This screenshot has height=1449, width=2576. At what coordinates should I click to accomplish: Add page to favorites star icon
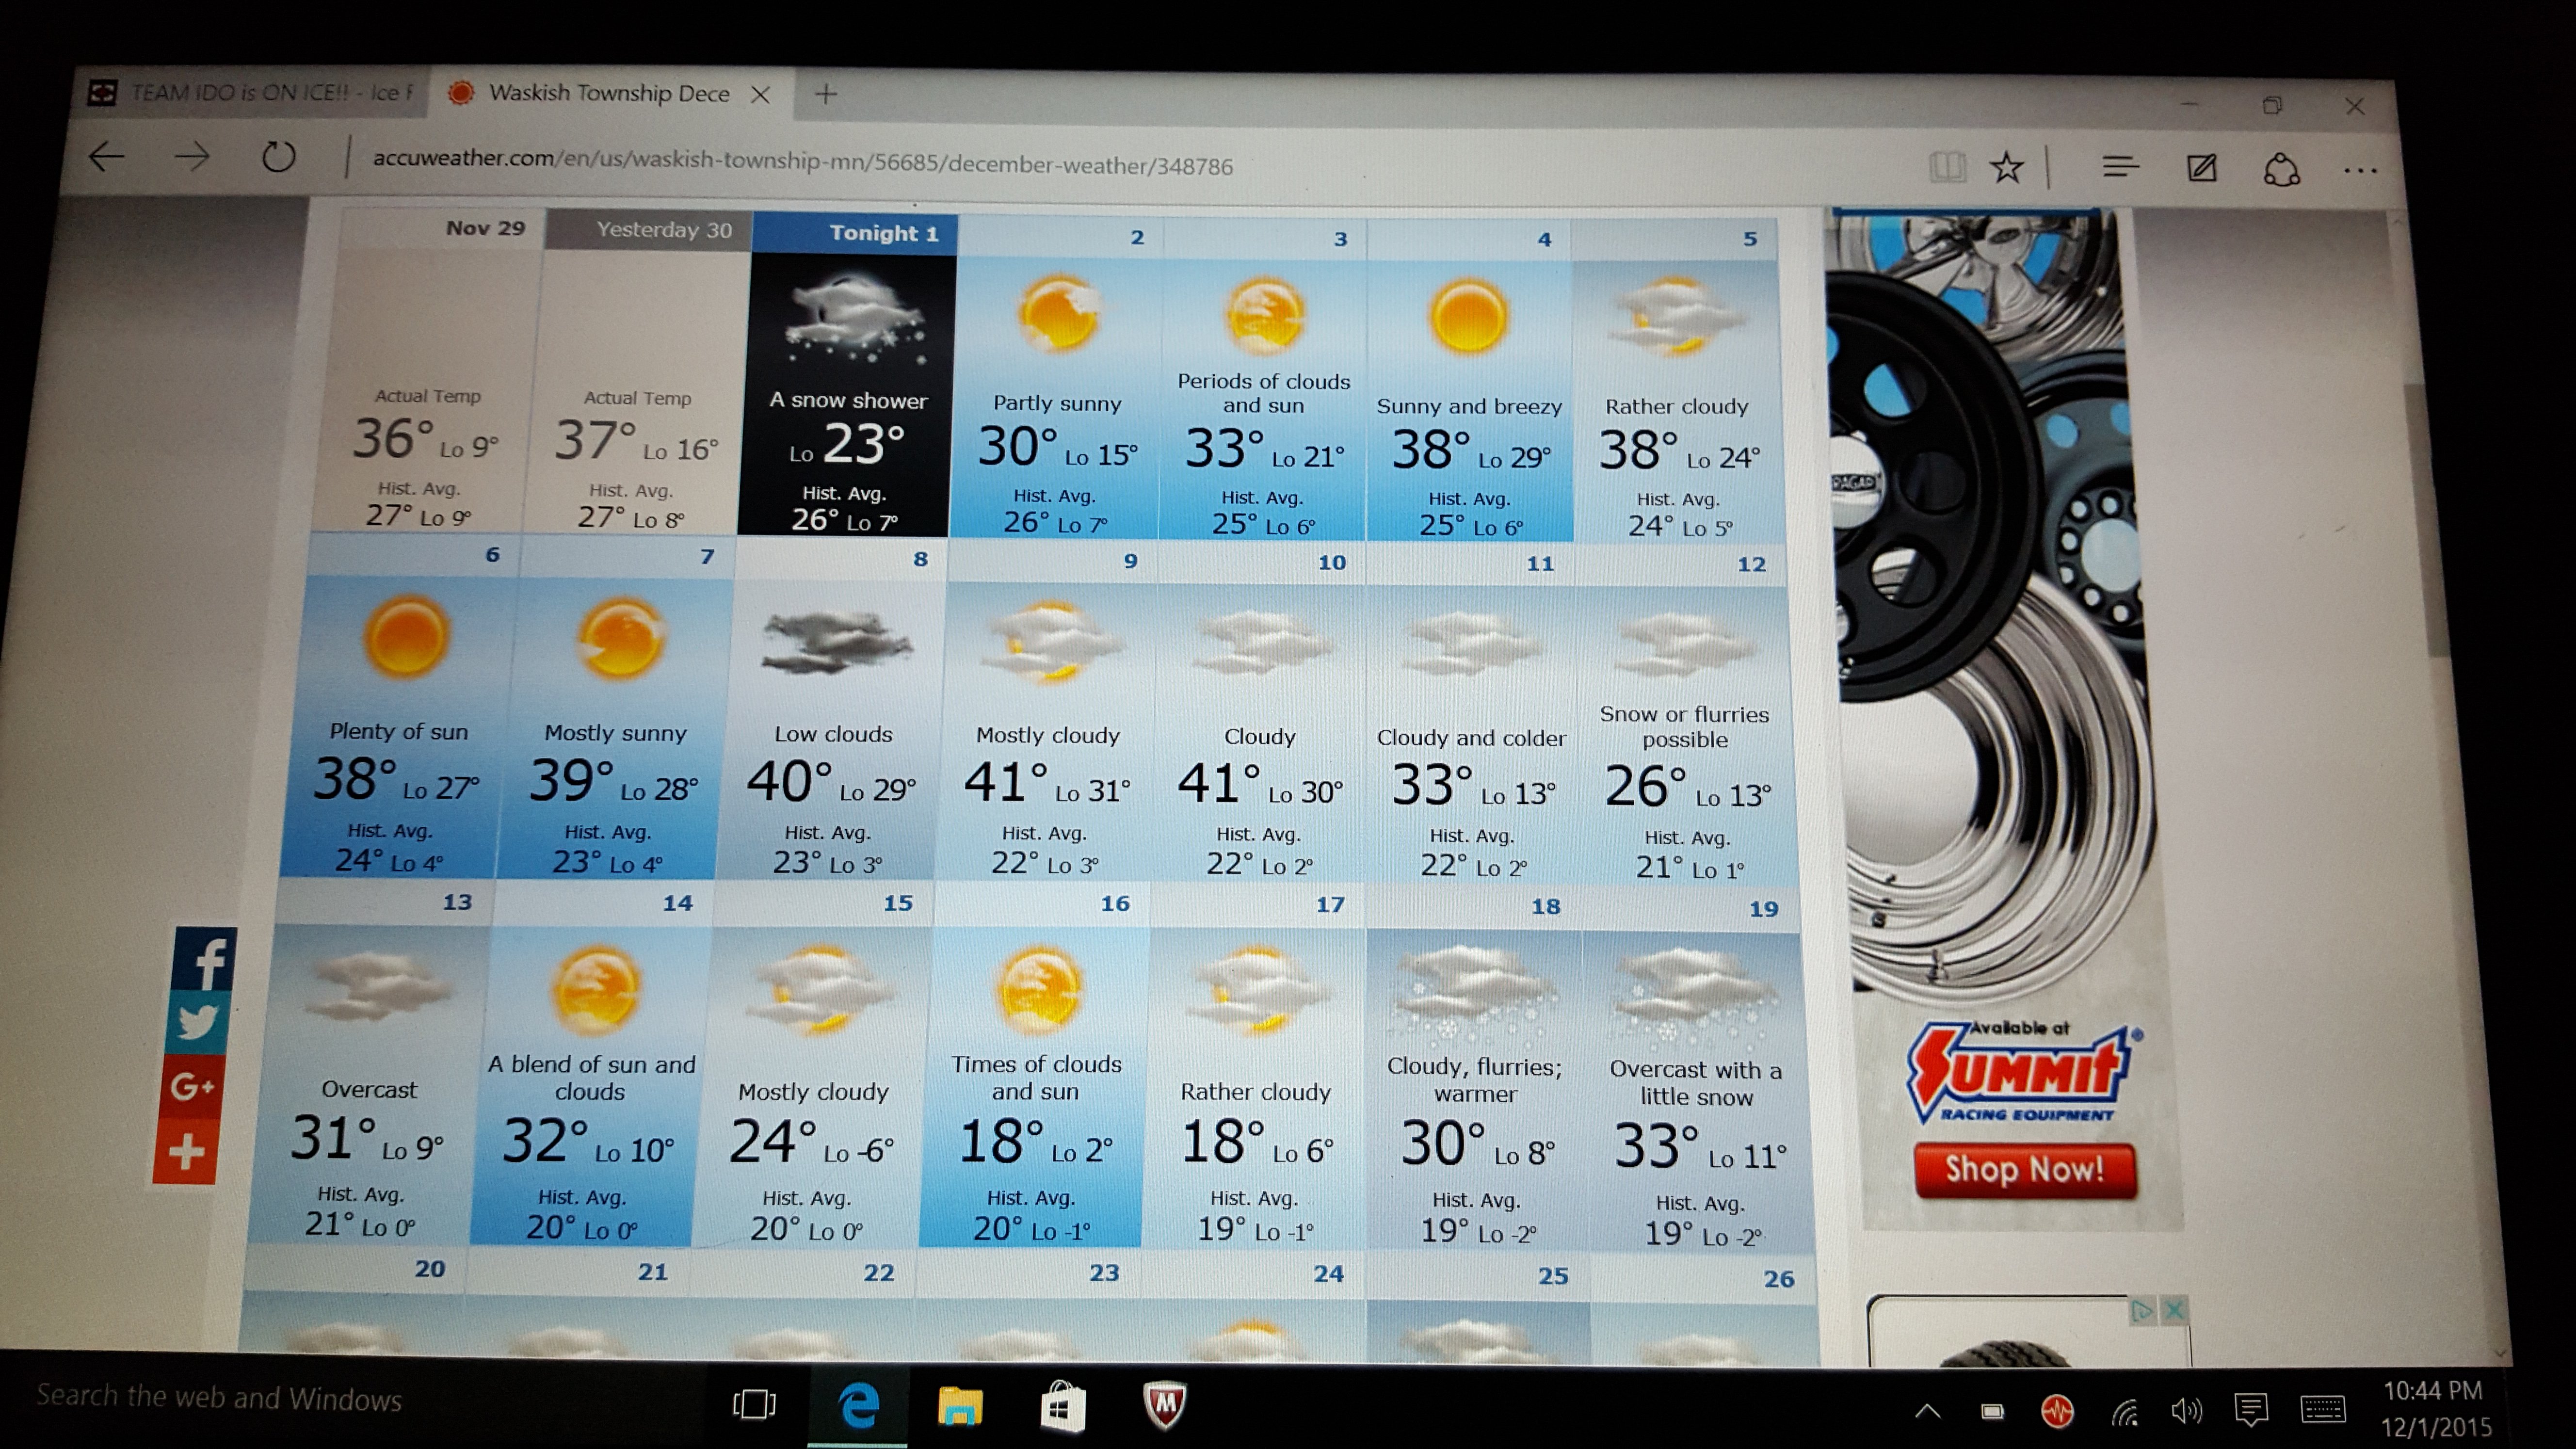point(2006,167)
